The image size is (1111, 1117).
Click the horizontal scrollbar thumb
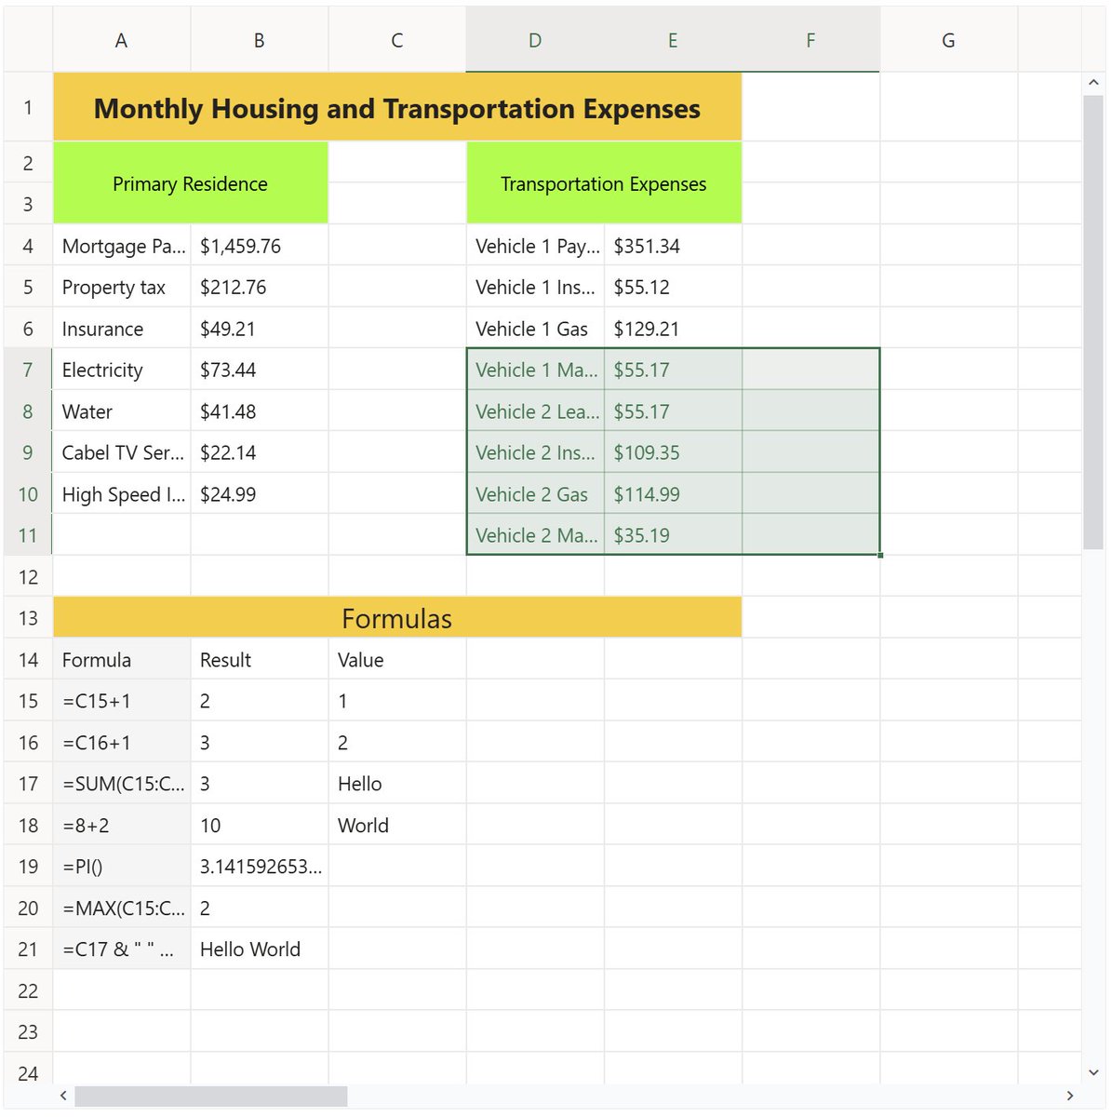coord(211,1096)
